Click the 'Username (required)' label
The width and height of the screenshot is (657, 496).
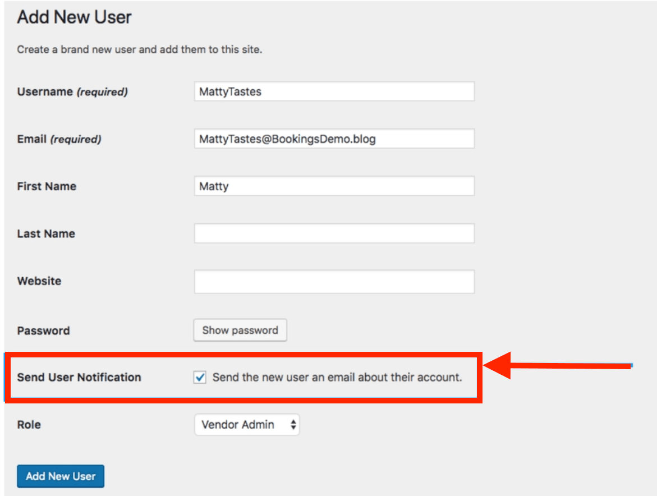pos(72,91)
